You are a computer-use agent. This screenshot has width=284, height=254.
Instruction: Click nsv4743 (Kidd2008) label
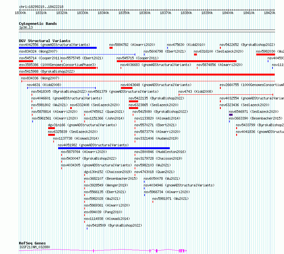[x=196, y=91]
